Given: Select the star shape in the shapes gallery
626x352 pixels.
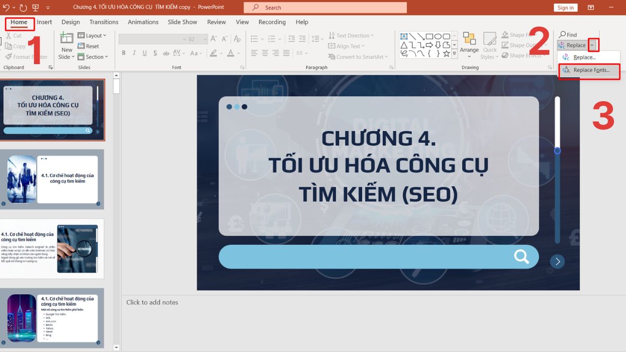Looking at the screenshot, I should coord(447,53).
